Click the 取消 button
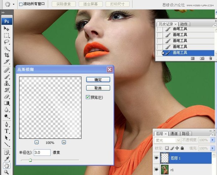The image size is (217, 175). (x=98, y=88)
